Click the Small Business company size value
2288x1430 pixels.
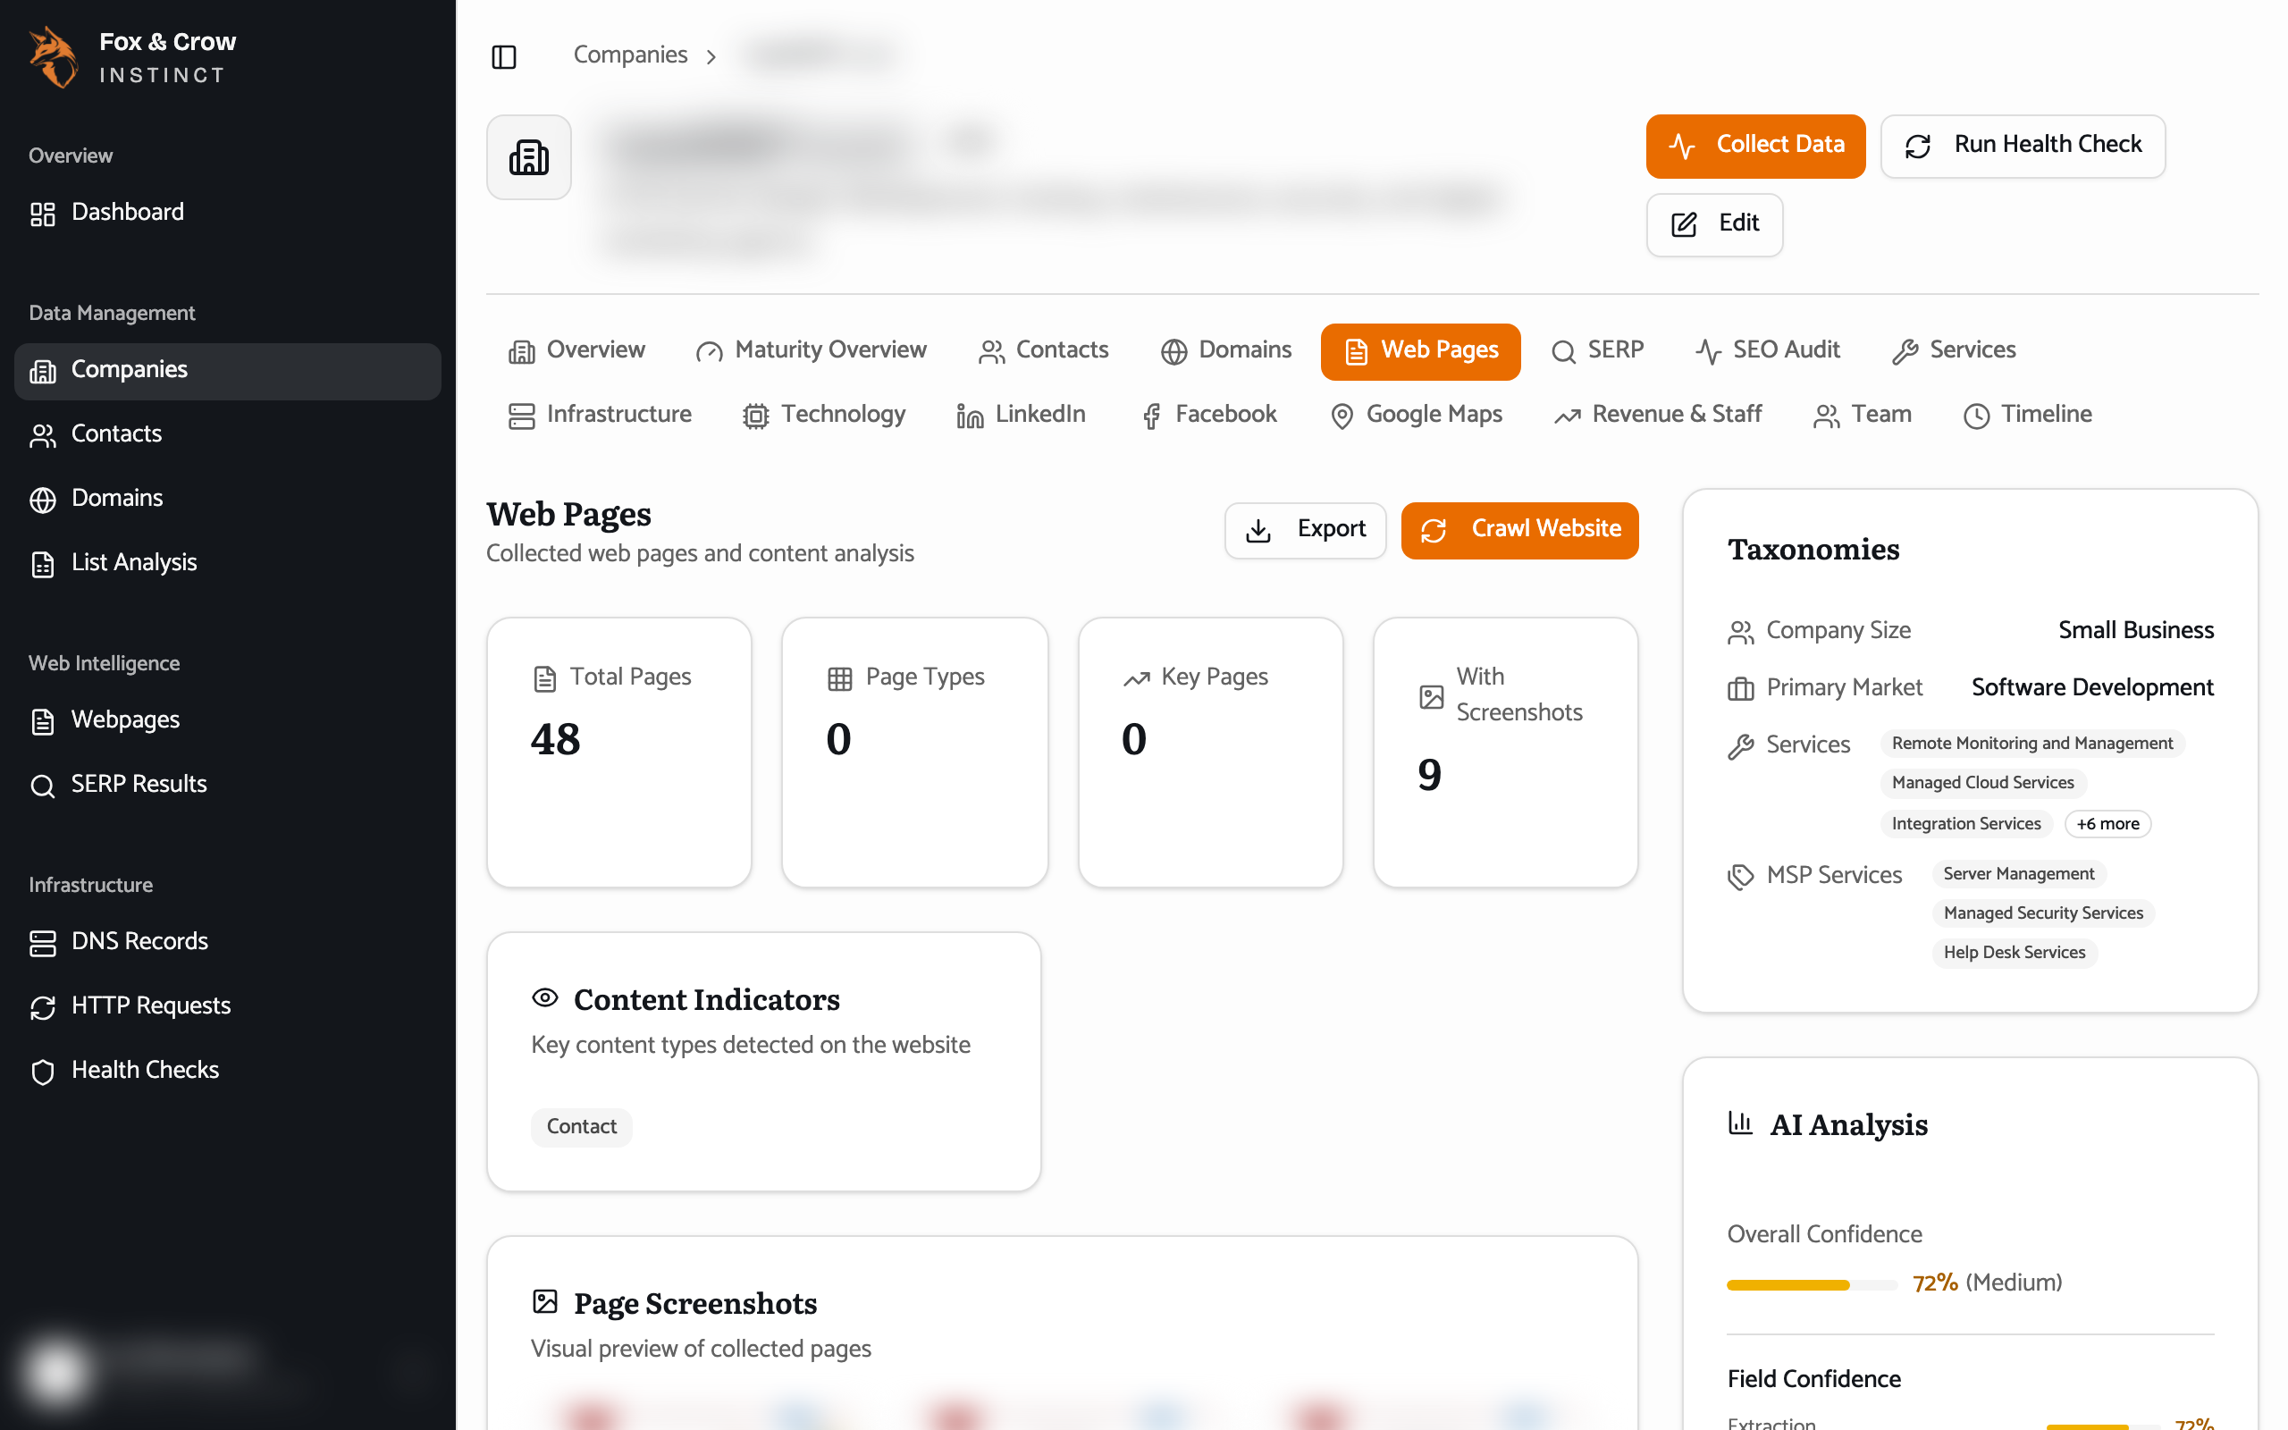click(x=2136, y=631)
